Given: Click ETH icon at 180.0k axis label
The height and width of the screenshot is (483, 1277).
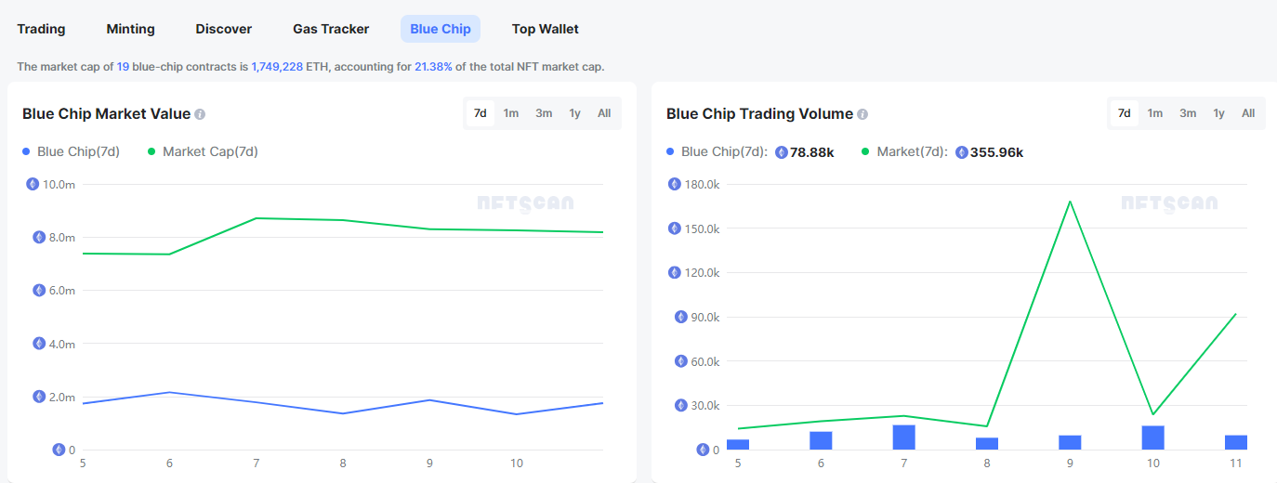Looking at the screenshot, I should (675, 184).
